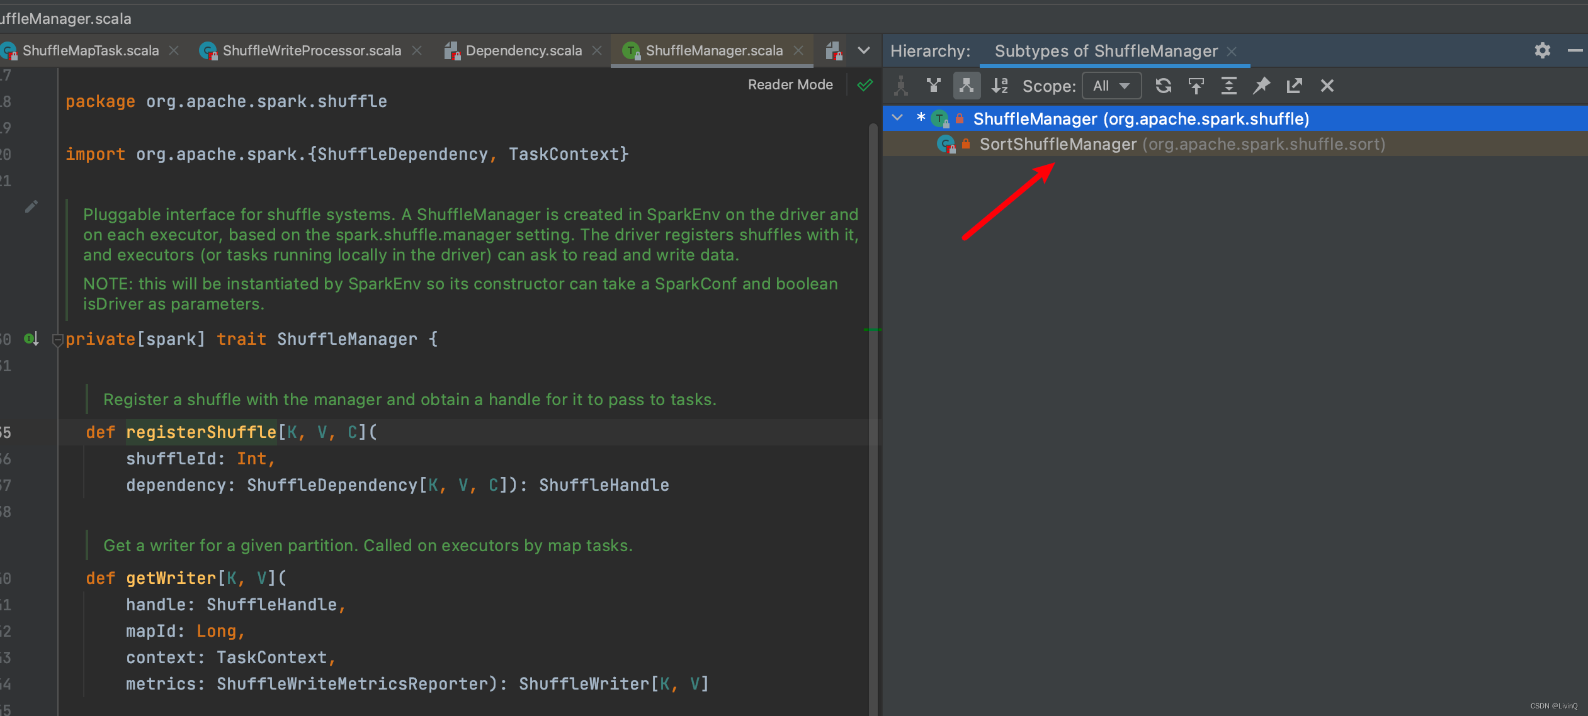Show supertypes hierarchy
The width and height of the screenshot is (1588, 716).
[933, 86]
